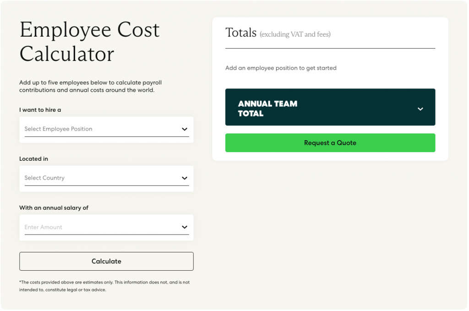Click 'Add an employee position to get started' text
The image size is (469, 311).
[x=281, y=68]
